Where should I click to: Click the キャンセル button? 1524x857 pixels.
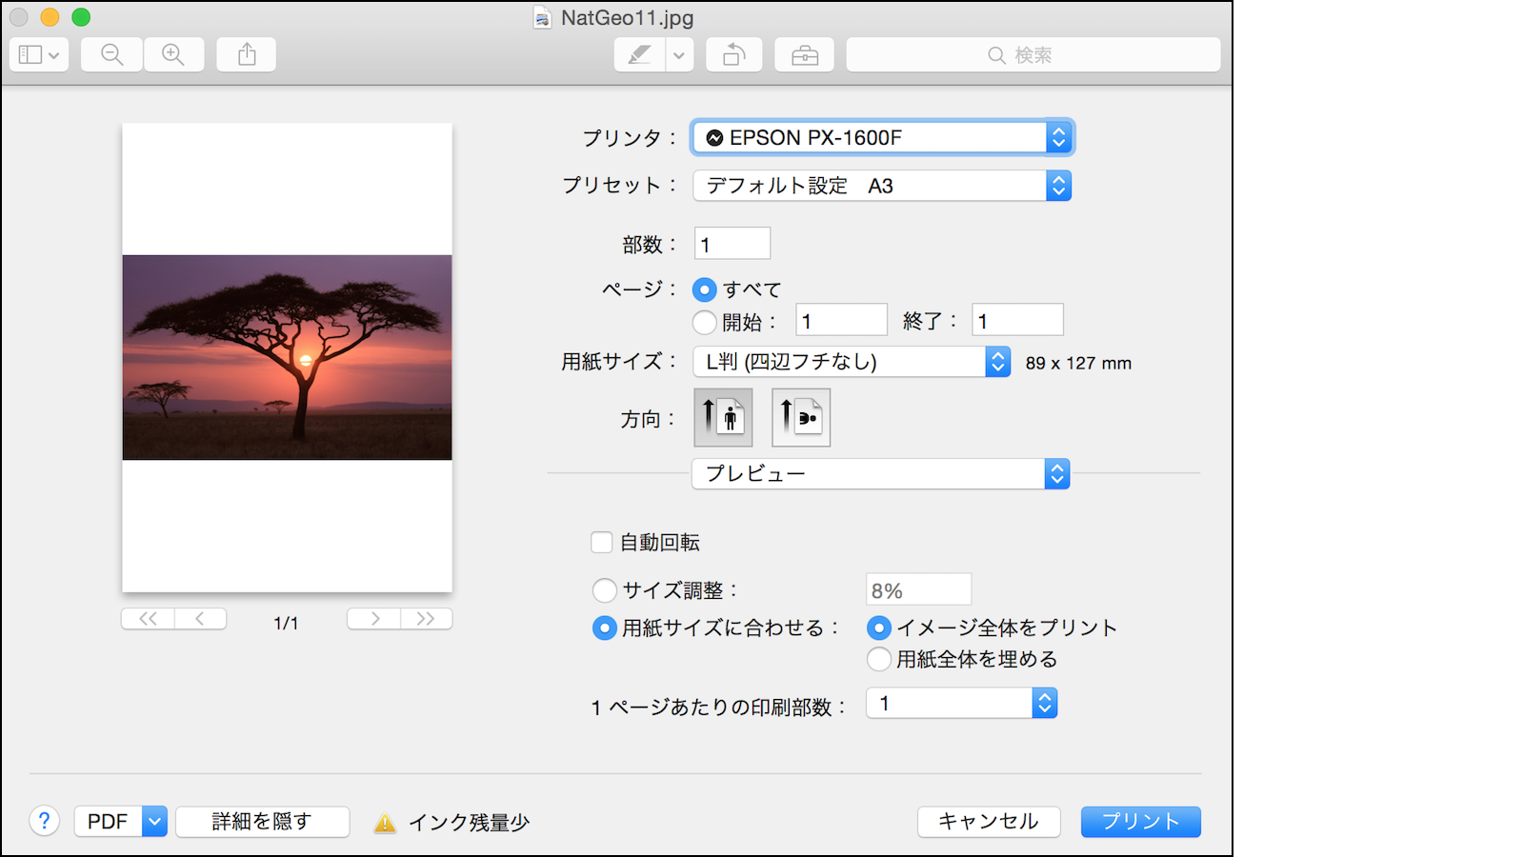tap(988, 821)
